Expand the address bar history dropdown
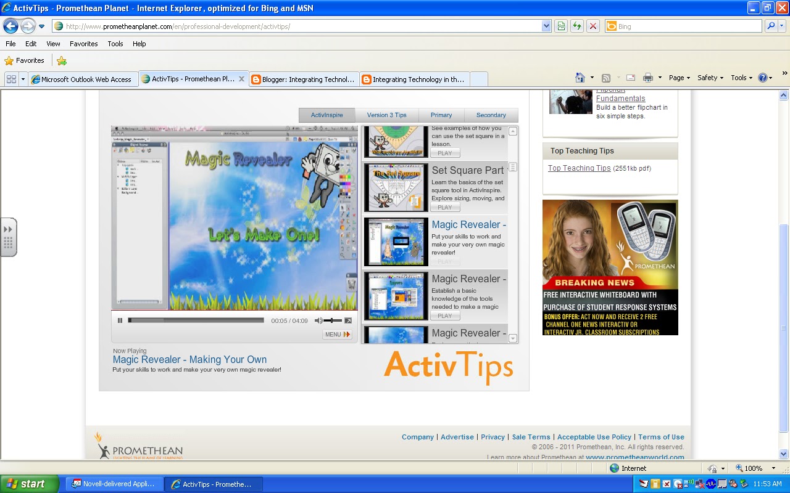 (546, 26)
